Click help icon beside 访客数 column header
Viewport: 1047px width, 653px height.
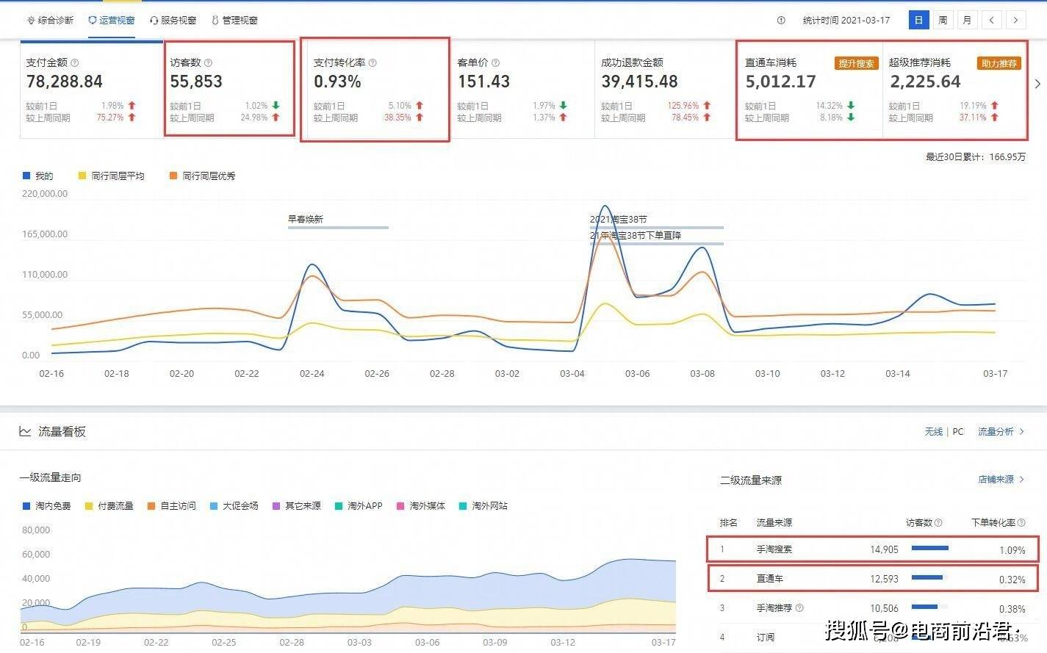(x=938, y=523)
